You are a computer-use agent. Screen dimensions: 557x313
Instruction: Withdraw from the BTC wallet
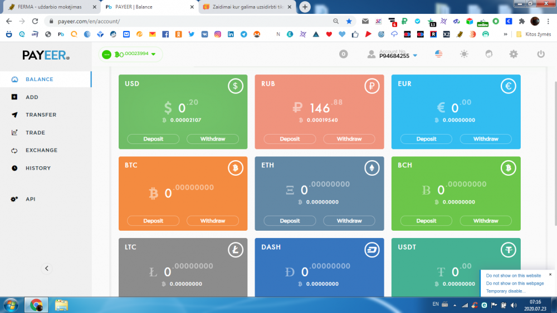point(213,221)
